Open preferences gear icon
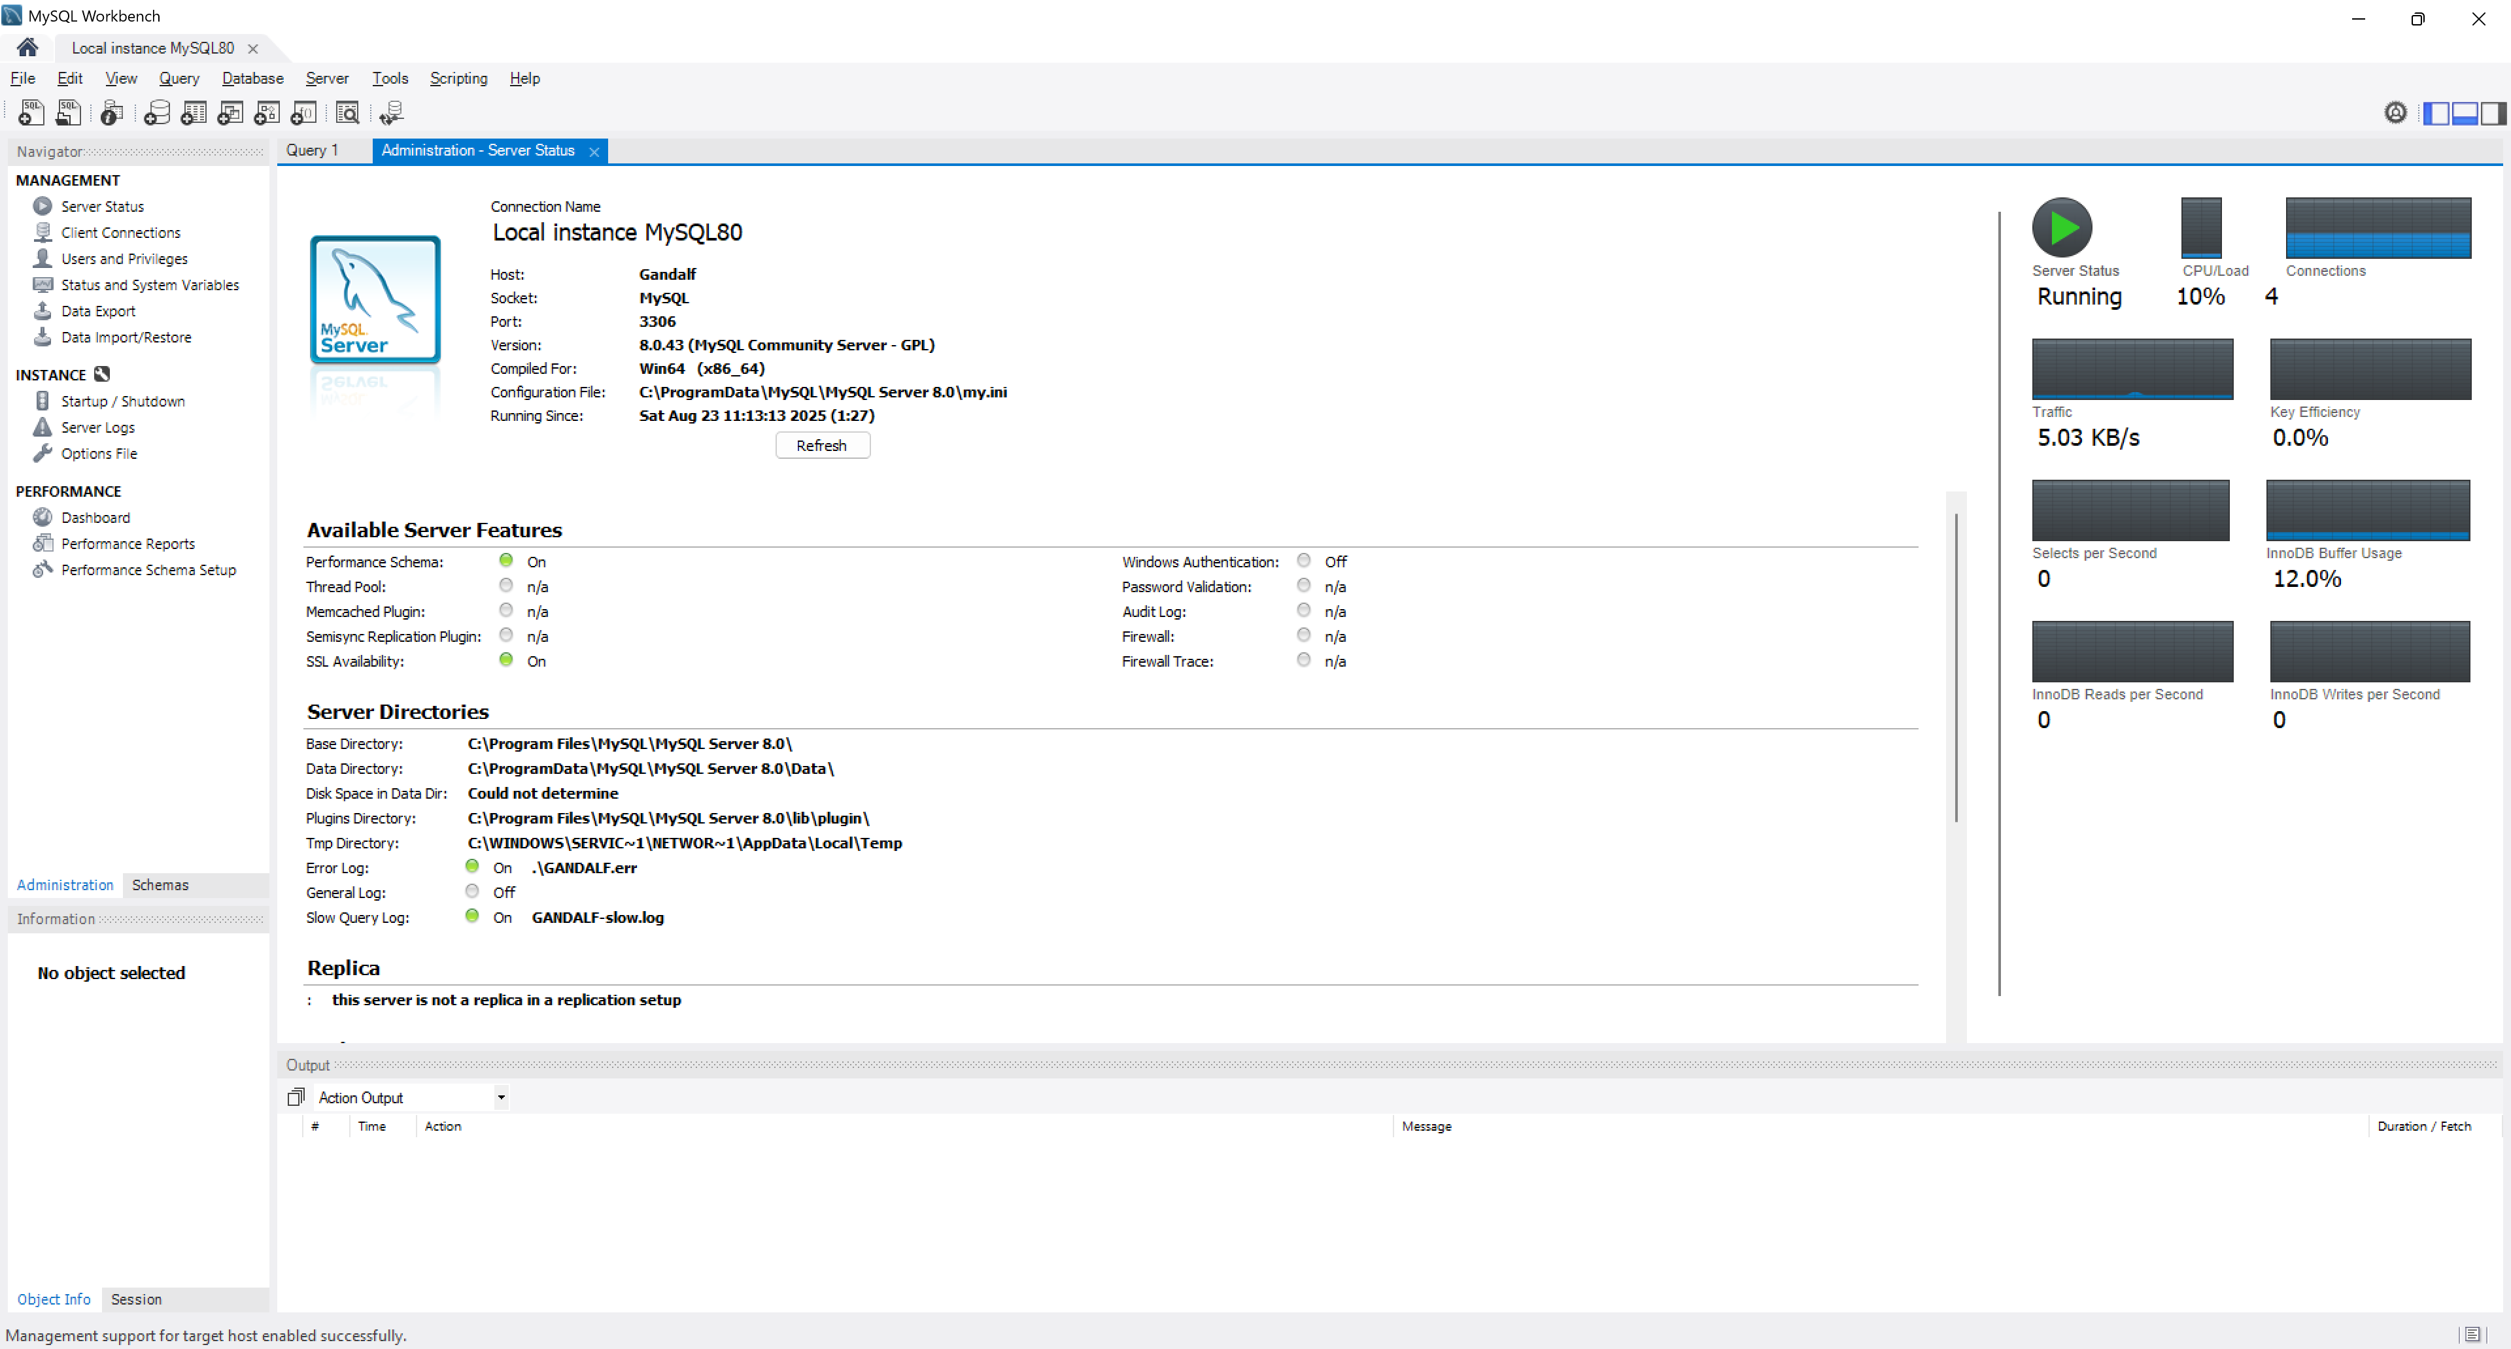The width and height of the screenshot is (2511, 1349). tap(2395, 113)
